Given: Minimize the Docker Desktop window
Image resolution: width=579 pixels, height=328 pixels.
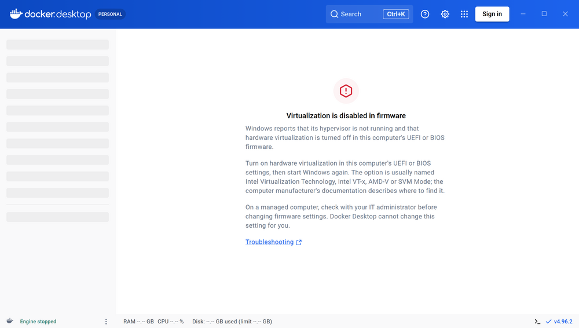Looking at the screenshot, I should 523,14.
